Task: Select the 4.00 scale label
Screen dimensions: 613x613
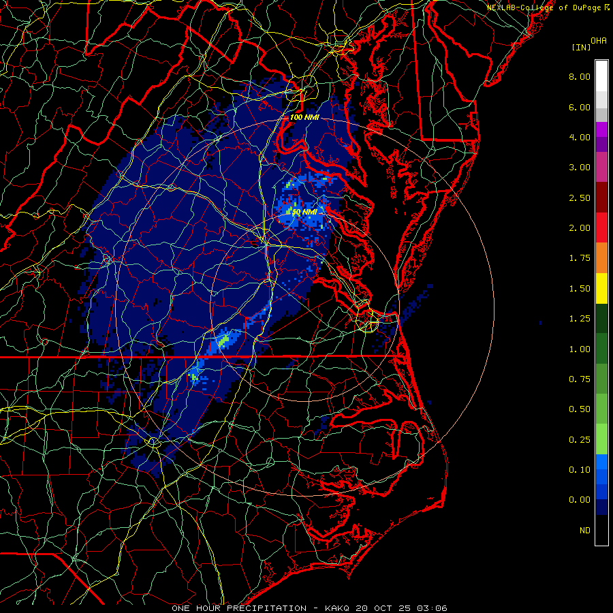Action: [580, 137]
